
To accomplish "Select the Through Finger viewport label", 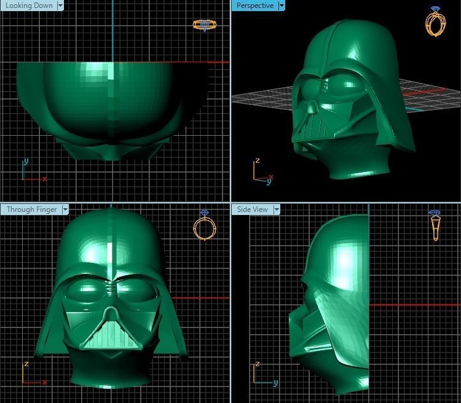I will [x=31, y=209].
